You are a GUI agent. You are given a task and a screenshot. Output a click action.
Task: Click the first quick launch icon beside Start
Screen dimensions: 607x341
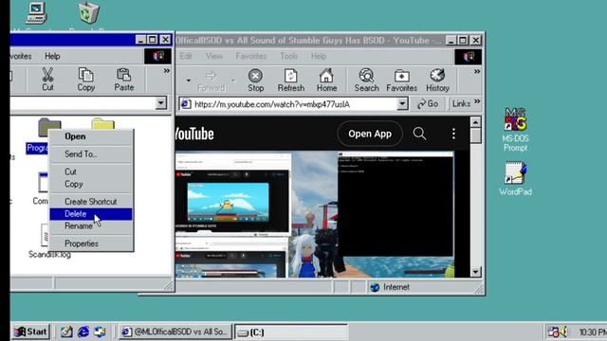[66, 332]
